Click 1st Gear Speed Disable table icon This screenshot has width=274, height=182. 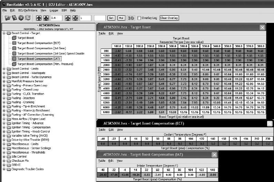click(x=14, y=53)
